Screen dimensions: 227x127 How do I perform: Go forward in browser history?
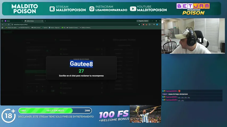pos(6,25)
